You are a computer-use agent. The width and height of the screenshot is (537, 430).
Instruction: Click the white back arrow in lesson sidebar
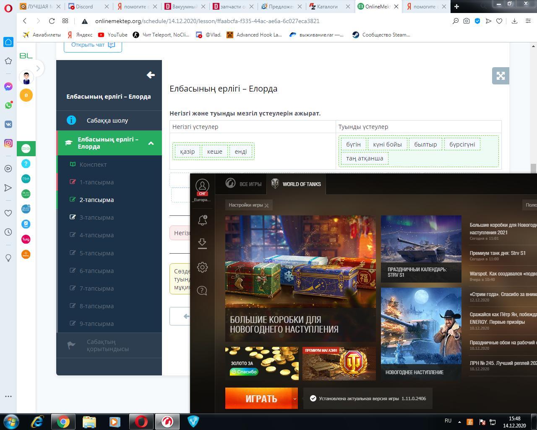151,75
